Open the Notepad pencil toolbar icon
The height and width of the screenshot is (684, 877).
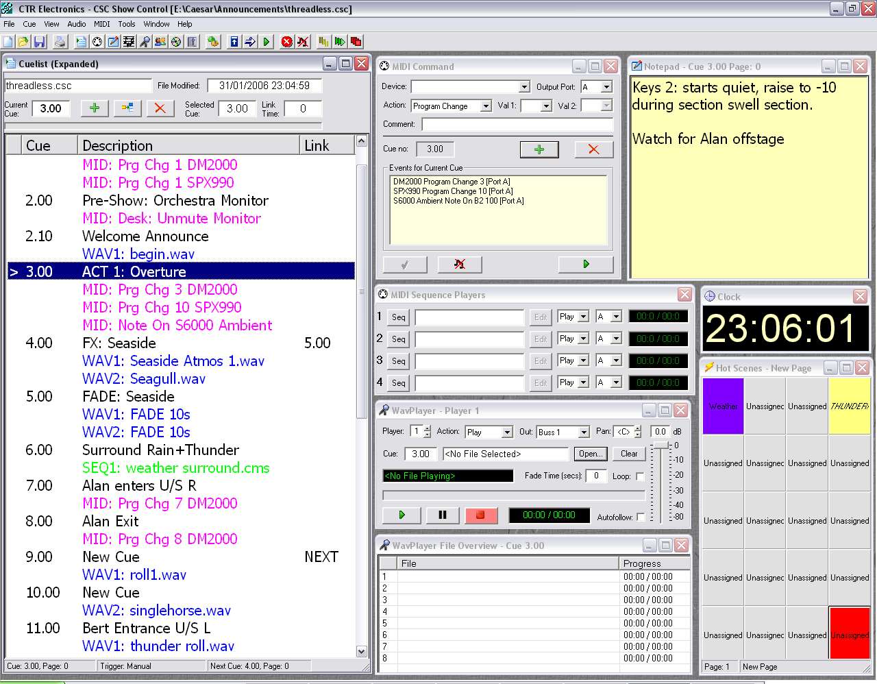(x=113, y=42)
